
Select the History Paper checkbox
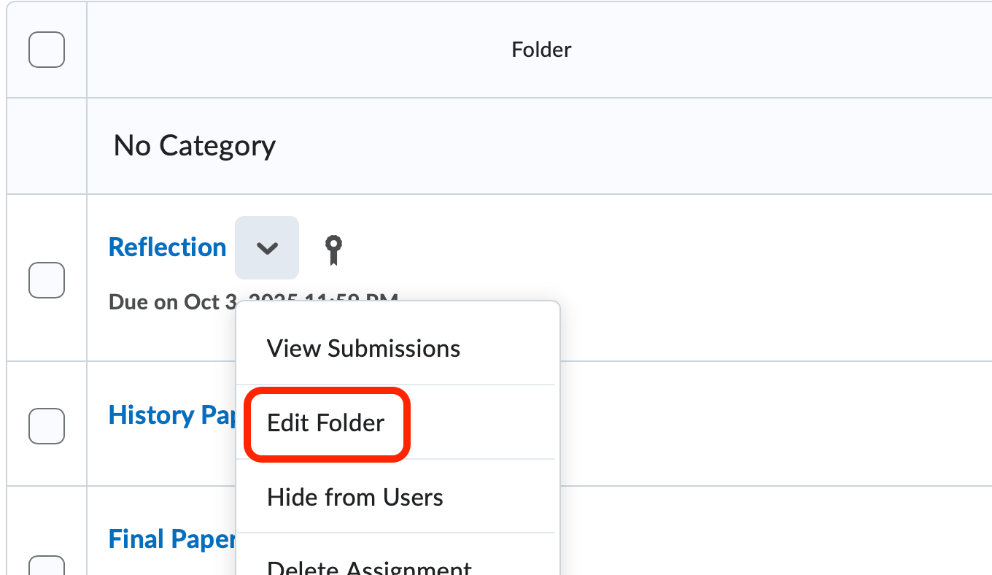pyautogui.click(x=46, y=427)
